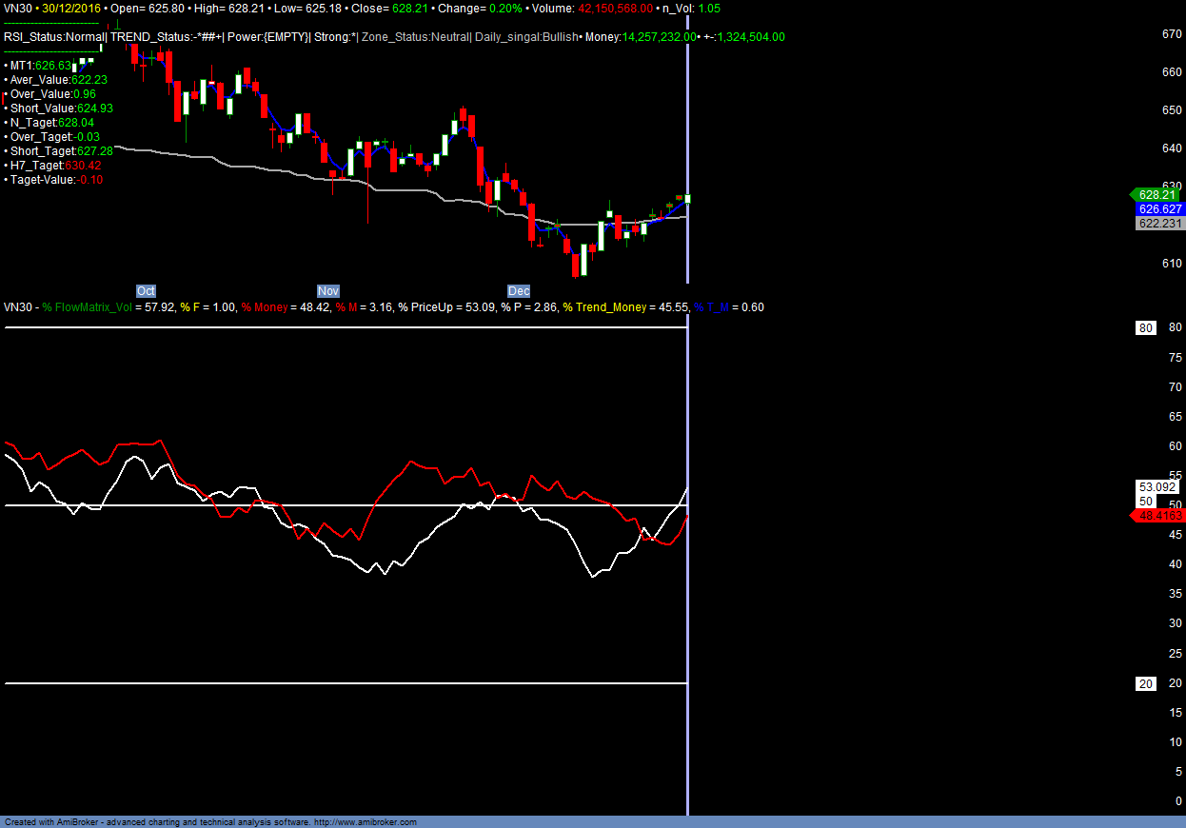
Task: Select the H7_Taget:630.42 legend entry
Action: point(55,166)
